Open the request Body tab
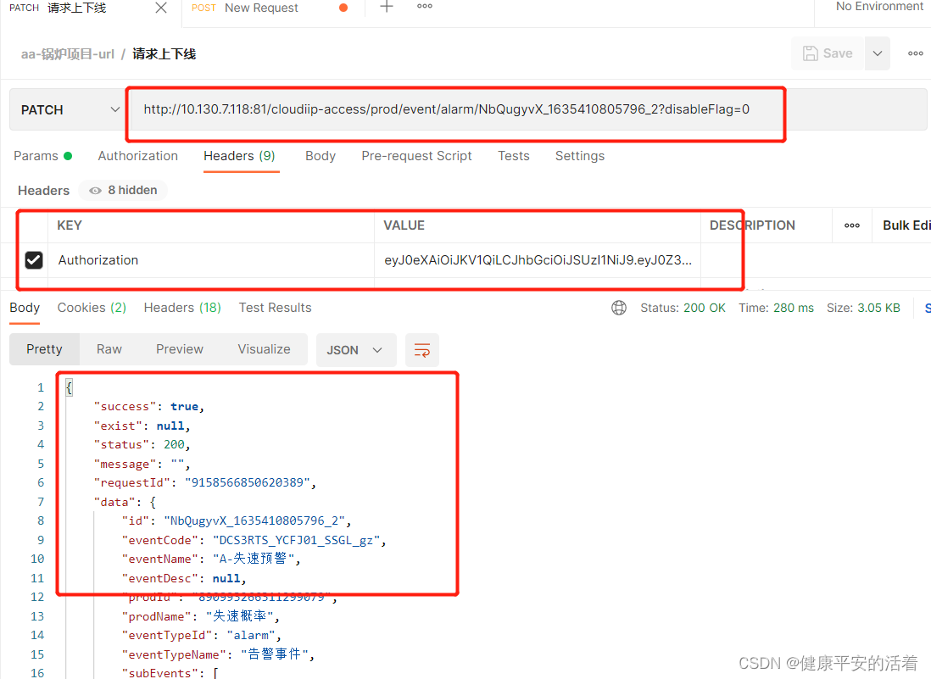 pyautogui.click(x=321, y=156)
